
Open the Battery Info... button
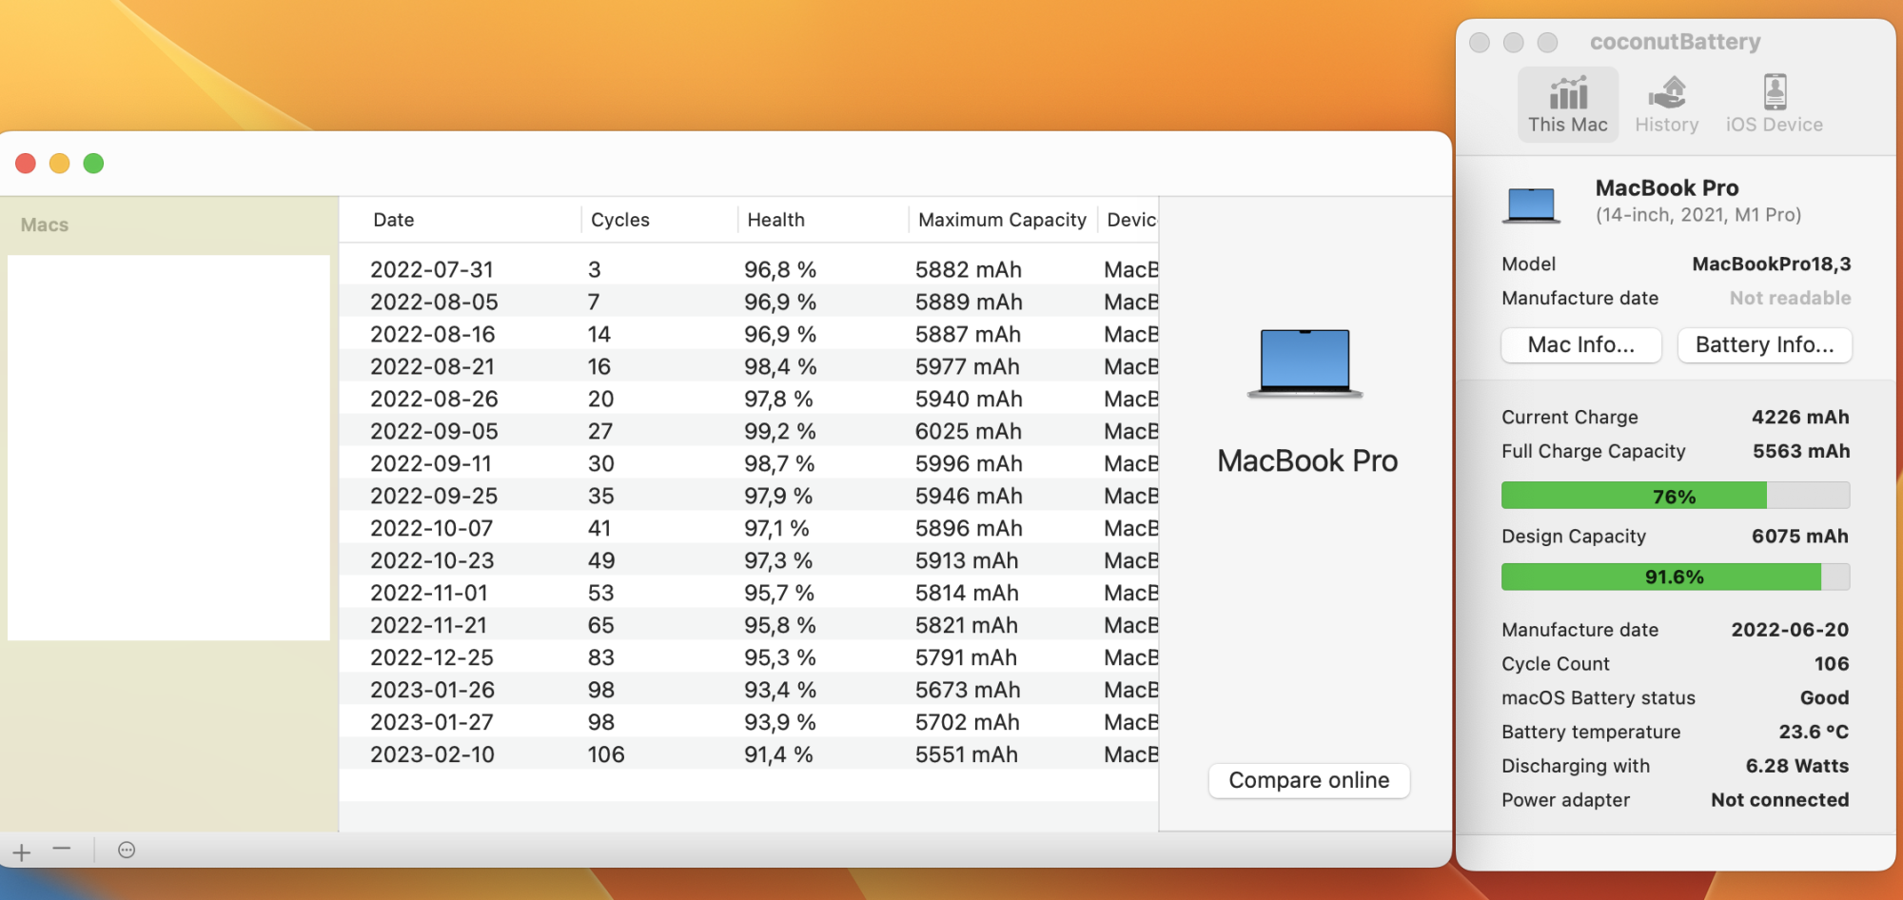tap(1764, 345)
